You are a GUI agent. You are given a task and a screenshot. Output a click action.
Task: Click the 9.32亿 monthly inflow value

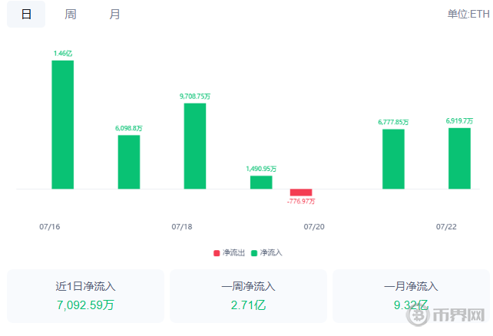[x=412, y=305]
